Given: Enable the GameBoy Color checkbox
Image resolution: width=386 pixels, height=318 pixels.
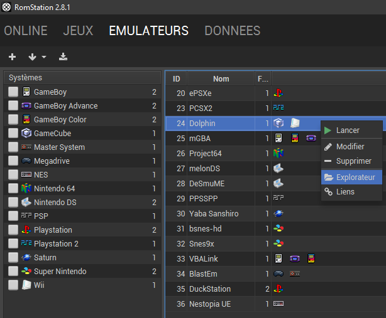Looking at the screenshot, I should pos(13,120).
